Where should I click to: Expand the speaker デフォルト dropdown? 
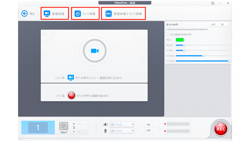point(133,124)
